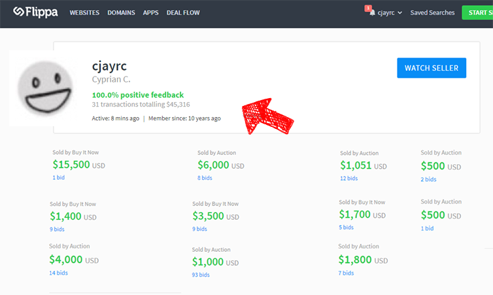View the smiley face profile avatar
The width and height of the screenshot is (493, 295).
pyautogui.click(x=45, y=88)
